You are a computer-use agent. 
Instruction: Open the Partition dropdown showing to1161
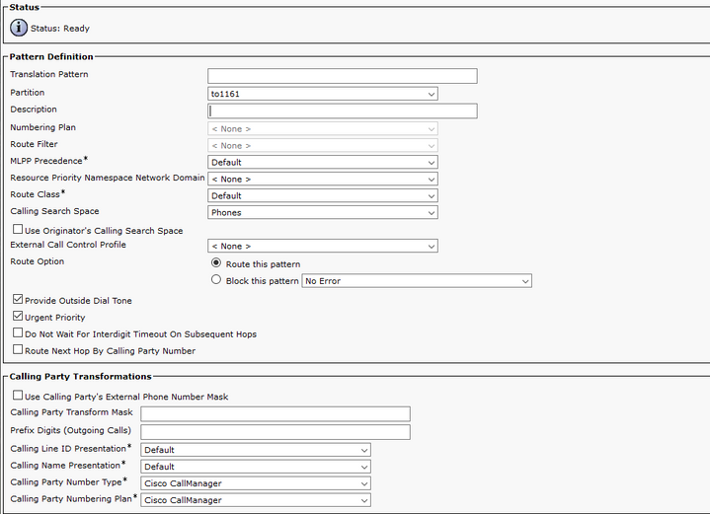[x=323, y=94]
